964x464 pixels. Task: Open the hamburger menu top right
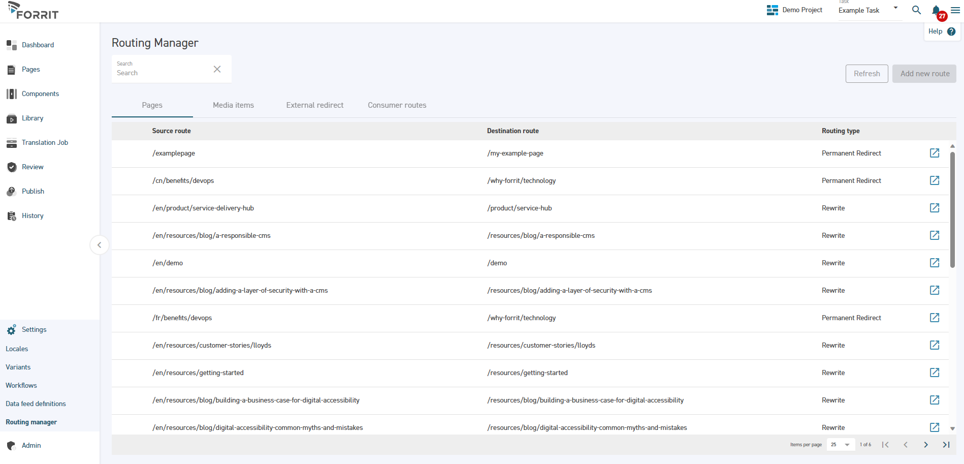coord(954,10)
